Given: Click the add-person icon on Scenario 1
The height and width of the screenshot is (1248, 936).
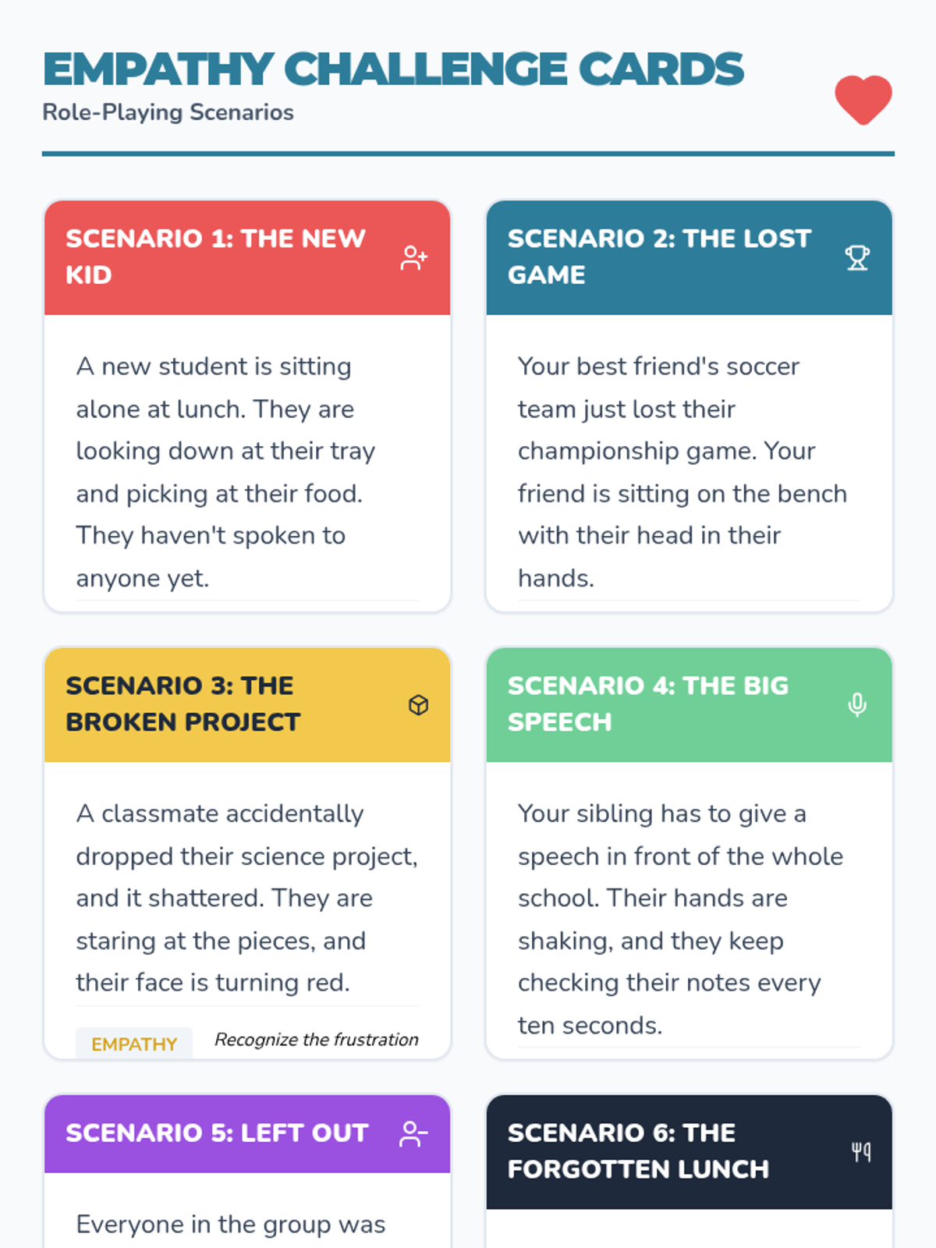Looking at the screenshot, I should (x=413, y=257).
